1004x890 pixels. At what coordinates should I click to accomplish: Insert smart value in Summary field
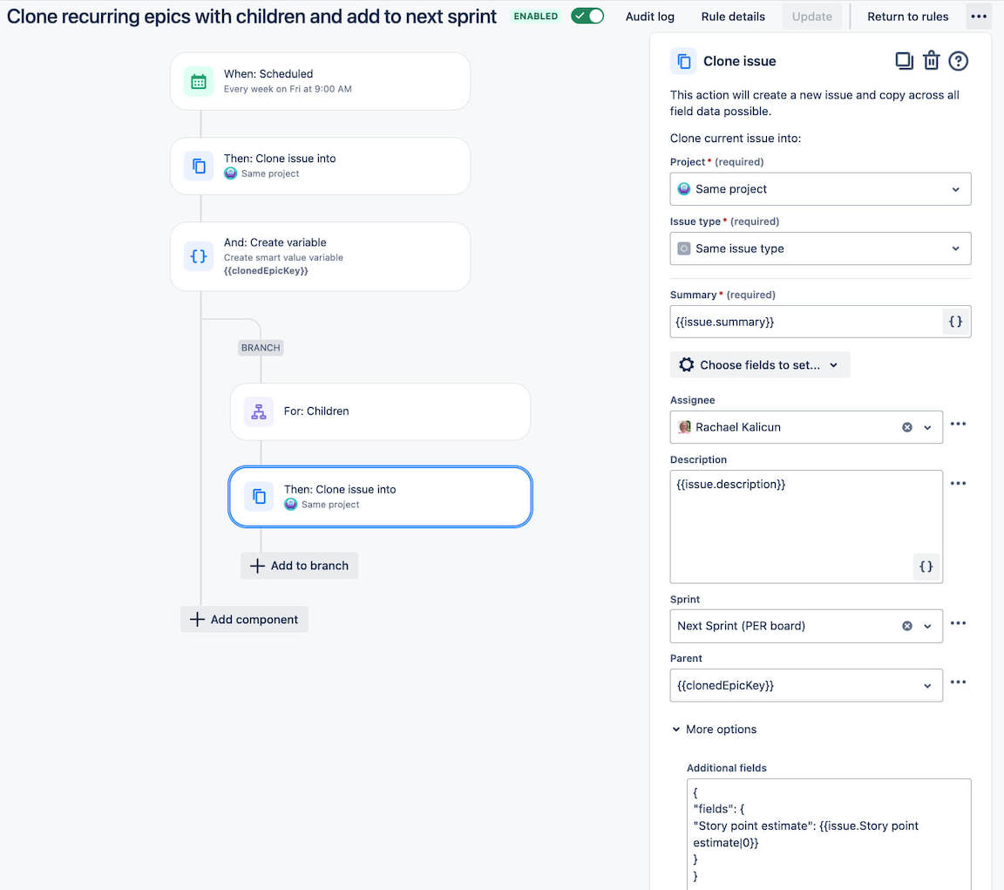tap(955, 322)
